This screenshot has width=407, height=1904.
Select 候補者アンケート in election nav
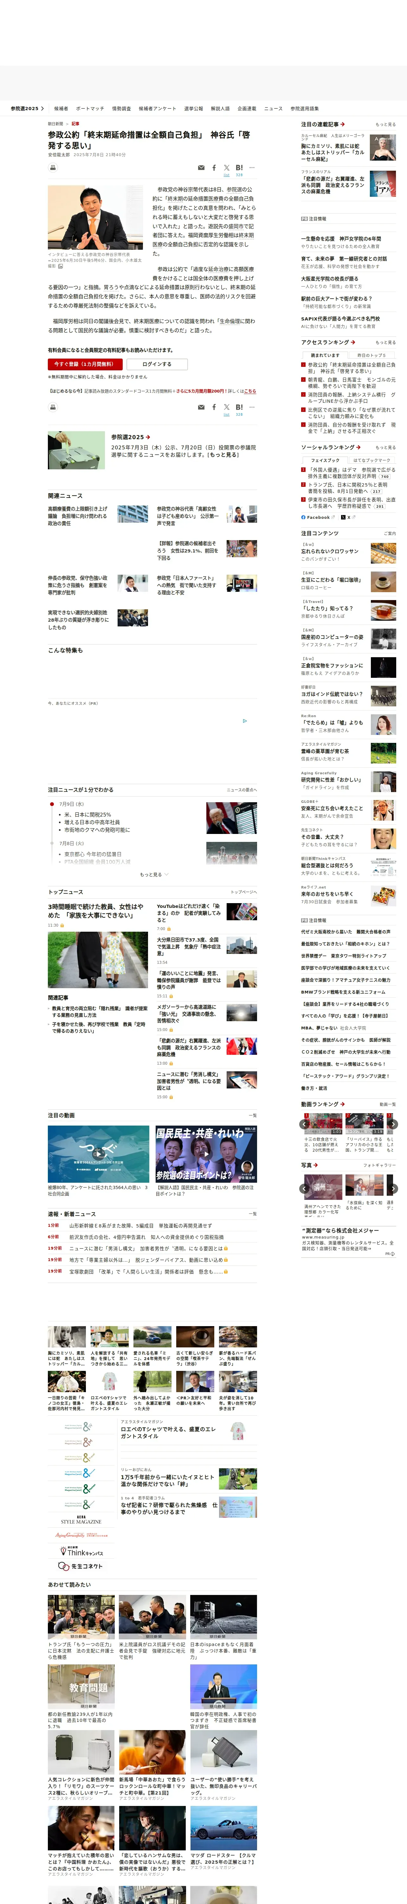coord(157,109)
